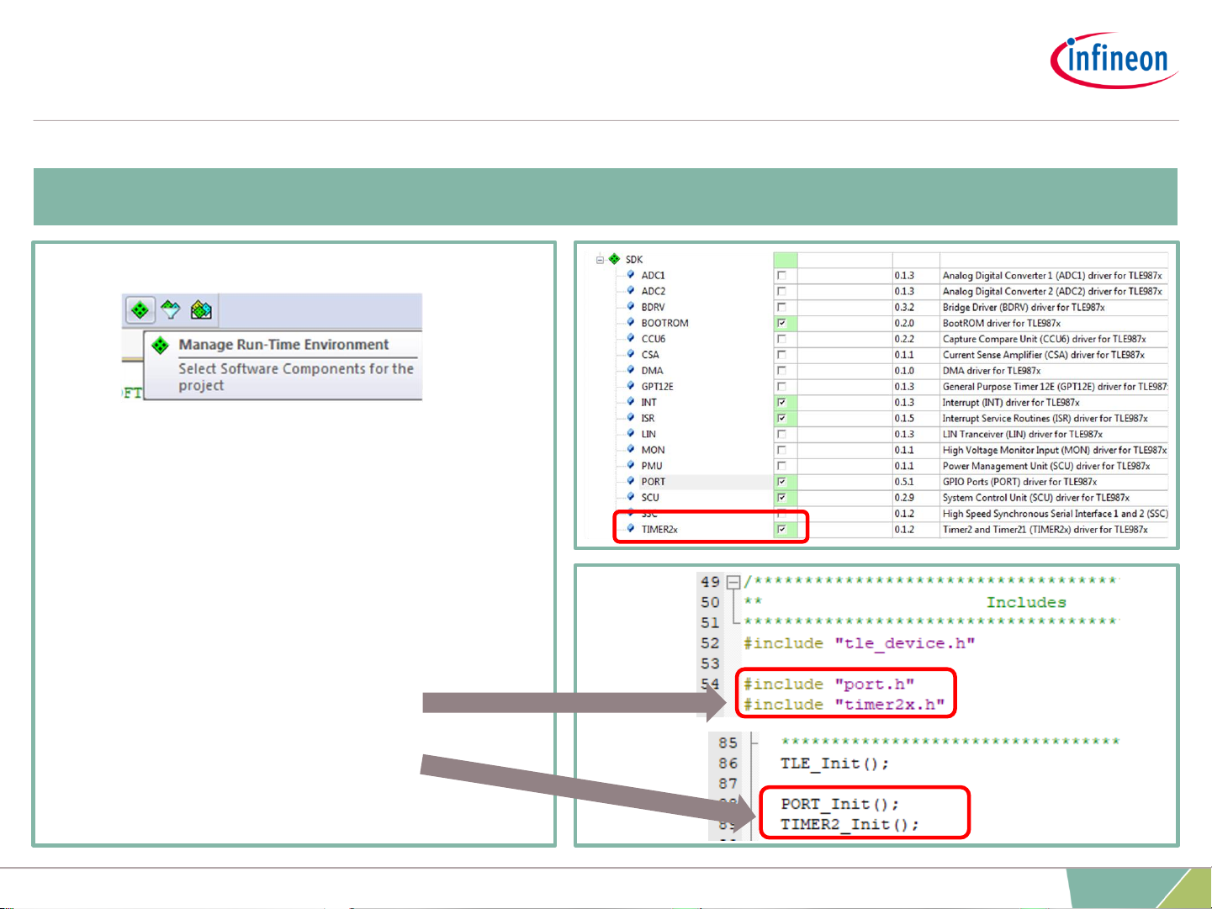Screen dimensions: 1212x909
Task: Click the "Manage Run-Time Environment" tooltip title
Action: [x=283, y=345]
